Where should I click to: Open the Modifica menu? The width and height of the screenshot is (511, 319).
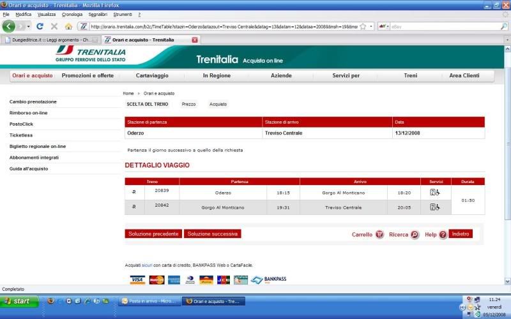24,14
